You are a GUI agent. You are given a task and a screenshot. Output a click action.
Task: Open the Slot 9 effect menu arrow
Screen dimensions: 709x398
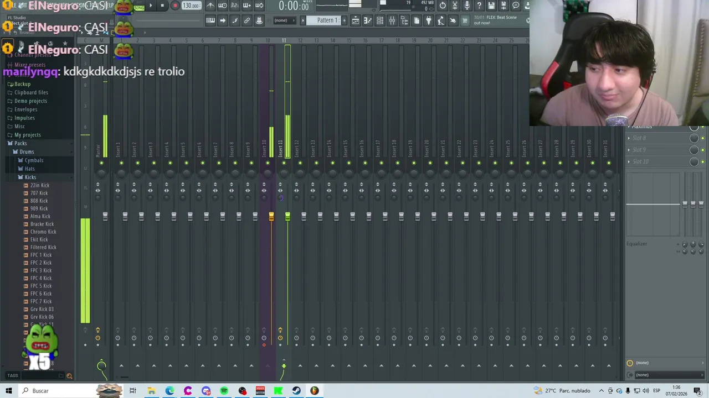(x=629, y=150)
